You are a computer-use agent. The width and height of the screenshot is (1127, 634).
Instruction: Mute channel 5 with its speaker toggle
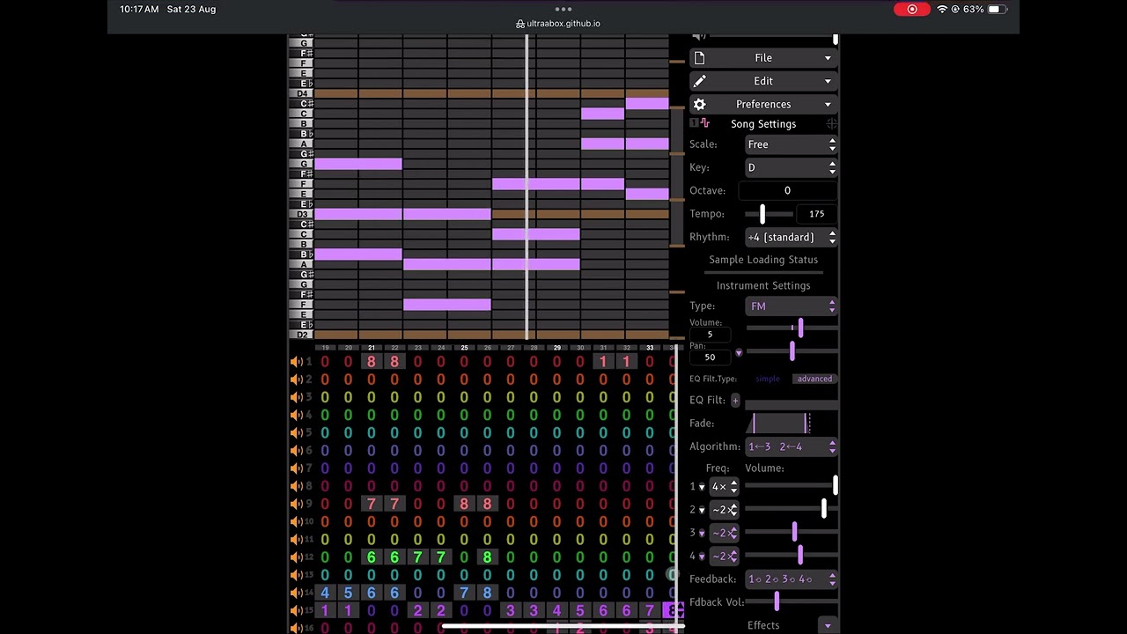click(296, 432)
